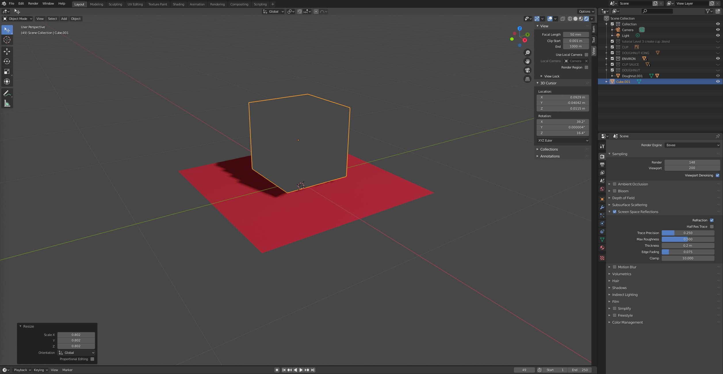Hide Cube.001 with its eye icon
Image resolution: width=723 pixels, height=374 pixels.
click(718, 82)
